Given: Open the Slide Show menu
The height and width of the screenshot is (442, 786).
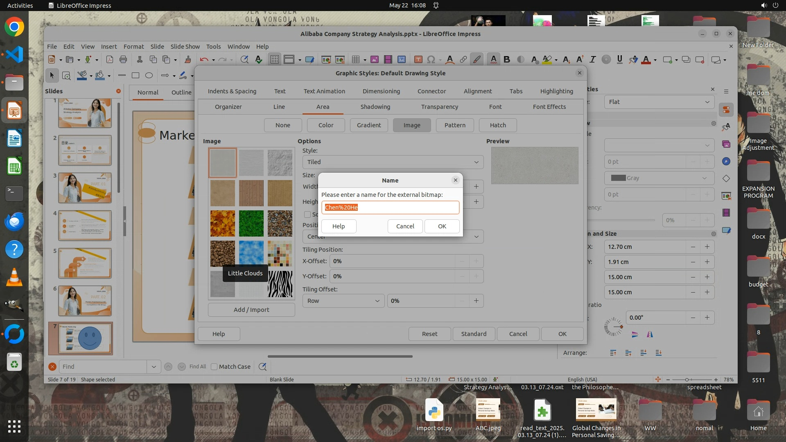Looking at the screenshot, I should tap(185, 47).
